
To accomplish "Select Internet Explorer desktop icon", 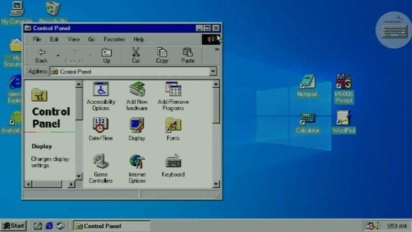I will (14, 89).
